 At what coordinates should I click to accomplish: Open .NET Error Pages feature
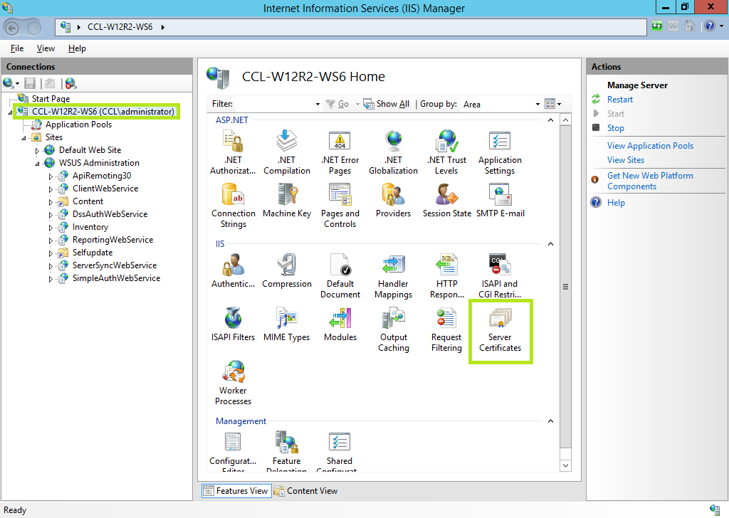click(x=340, y=152)
